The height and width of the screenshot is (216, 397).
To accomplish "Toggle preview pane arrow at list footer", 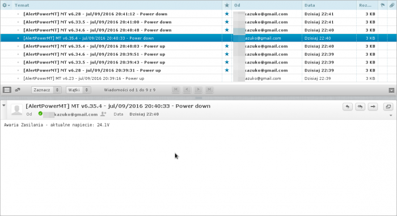I will 391,90.
